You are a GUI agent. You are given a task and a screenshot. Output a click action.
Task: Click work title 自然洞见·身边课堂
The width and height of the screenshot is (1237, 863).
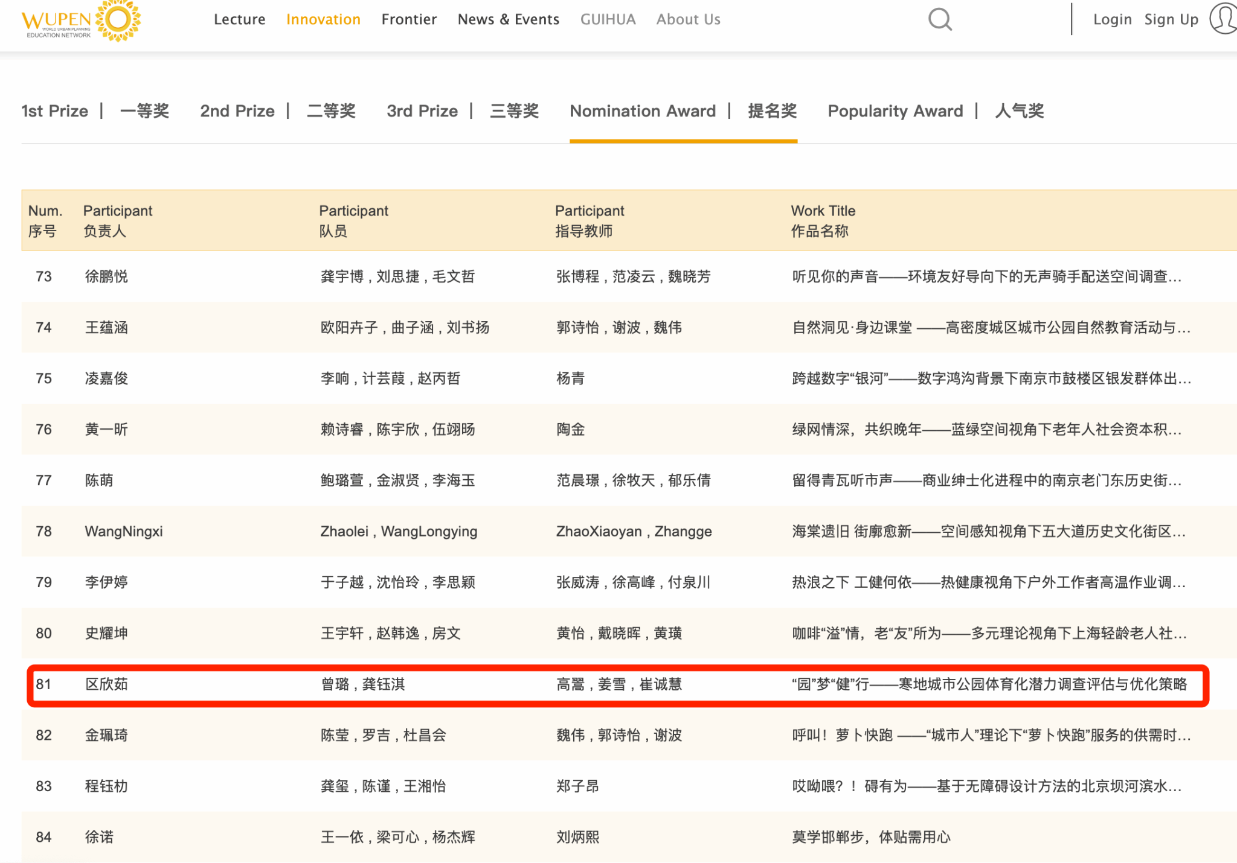(x=991, y=328)
